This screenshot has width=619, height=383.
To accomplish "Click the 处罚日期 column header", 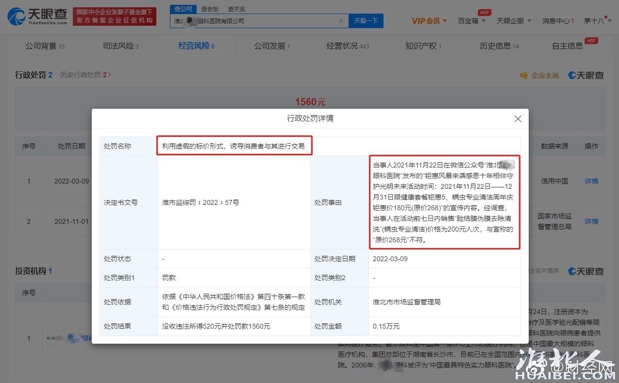I will tap(71, 146).
